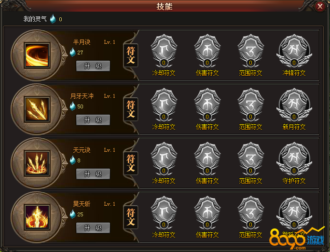Select the 昊天斩 skill icon

tap(37, 217)
